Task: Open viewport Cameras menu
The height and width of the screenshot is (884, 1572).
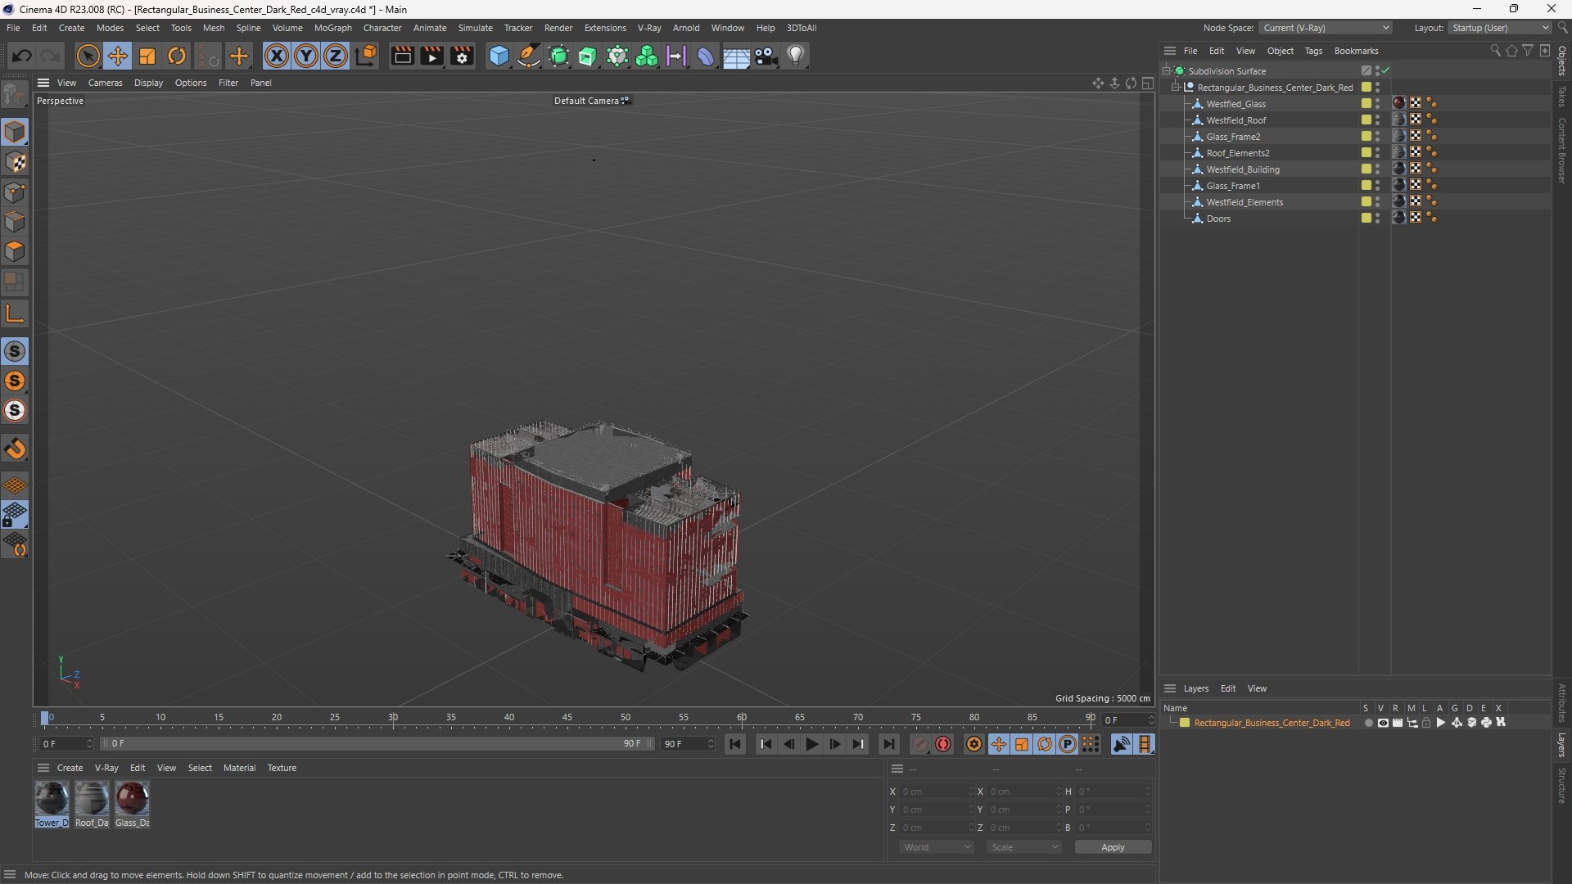Action: (105, 83)
